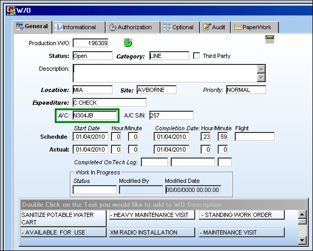Click the Production W/O number field
Viewport: 313px width, 251px height.
point(91,43)
